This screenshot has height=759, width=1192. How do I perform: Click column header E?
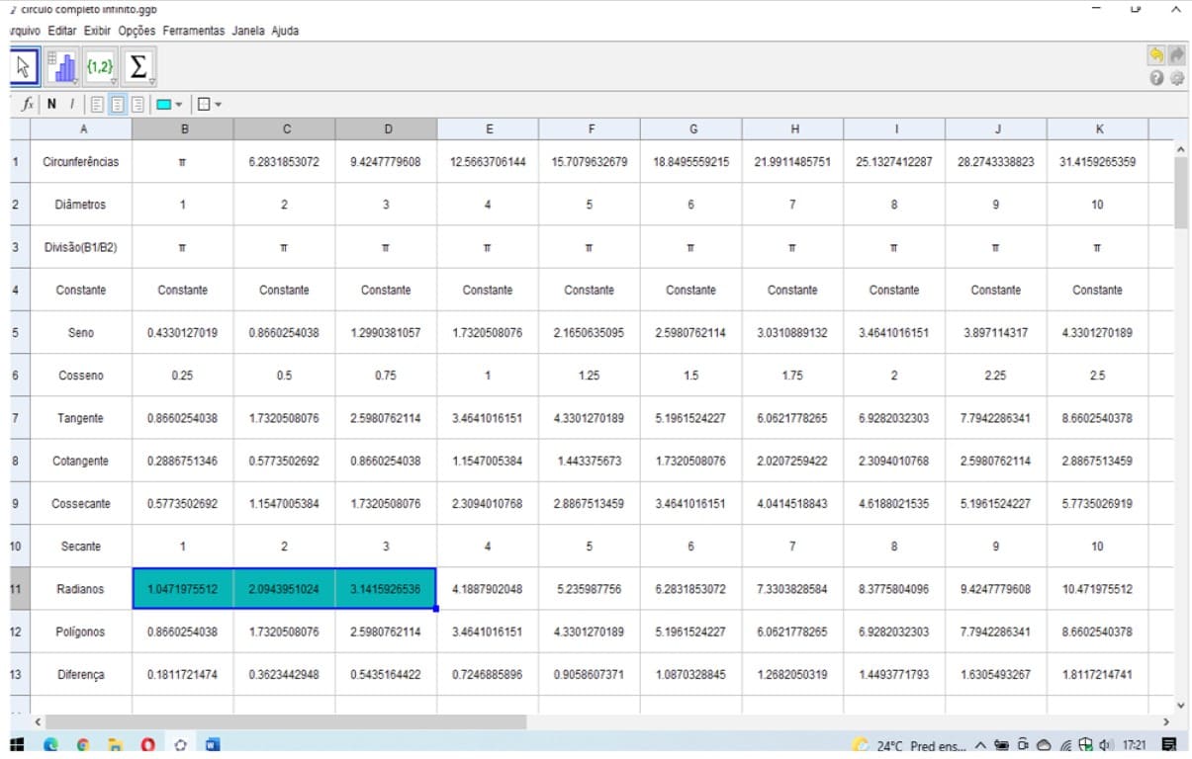[x=487, y=128]
